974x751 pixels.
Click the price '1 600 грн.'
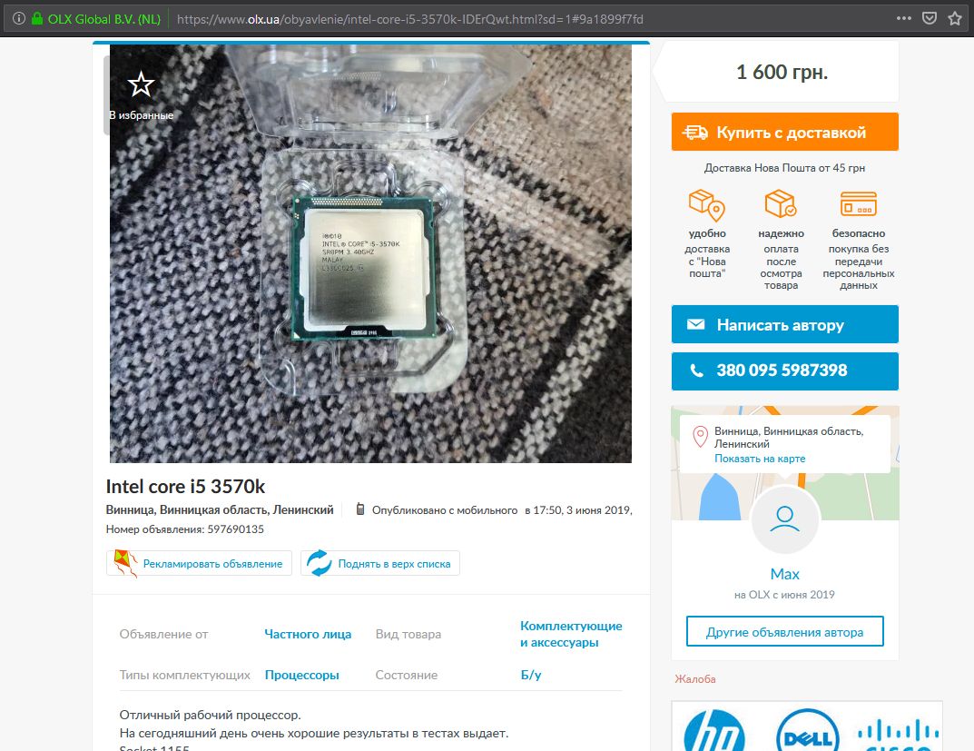[x=782, y=72]
